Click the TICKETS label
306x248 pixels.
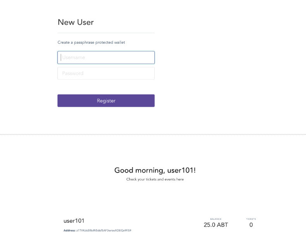click(251, 219)
